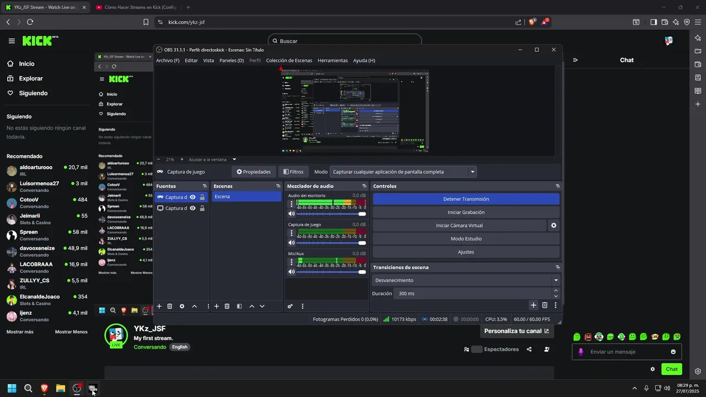Image resolution: width=706 pixels, height=397 pixels.
Task: Add a new source in Fuentes panel
Action: pos(159,306)
